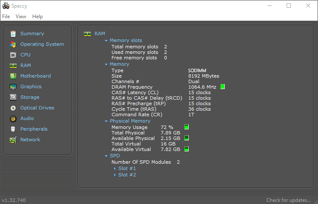
Task: Click the Optical Drives disc icon
Action: tap(13, 108)
